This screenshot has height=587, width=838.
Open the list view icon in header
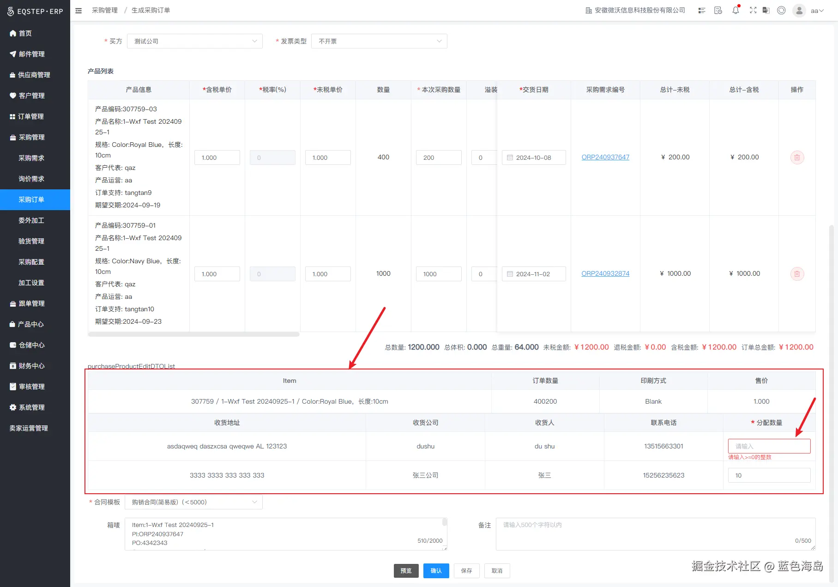pyautogui.click(x=702, y=11)
